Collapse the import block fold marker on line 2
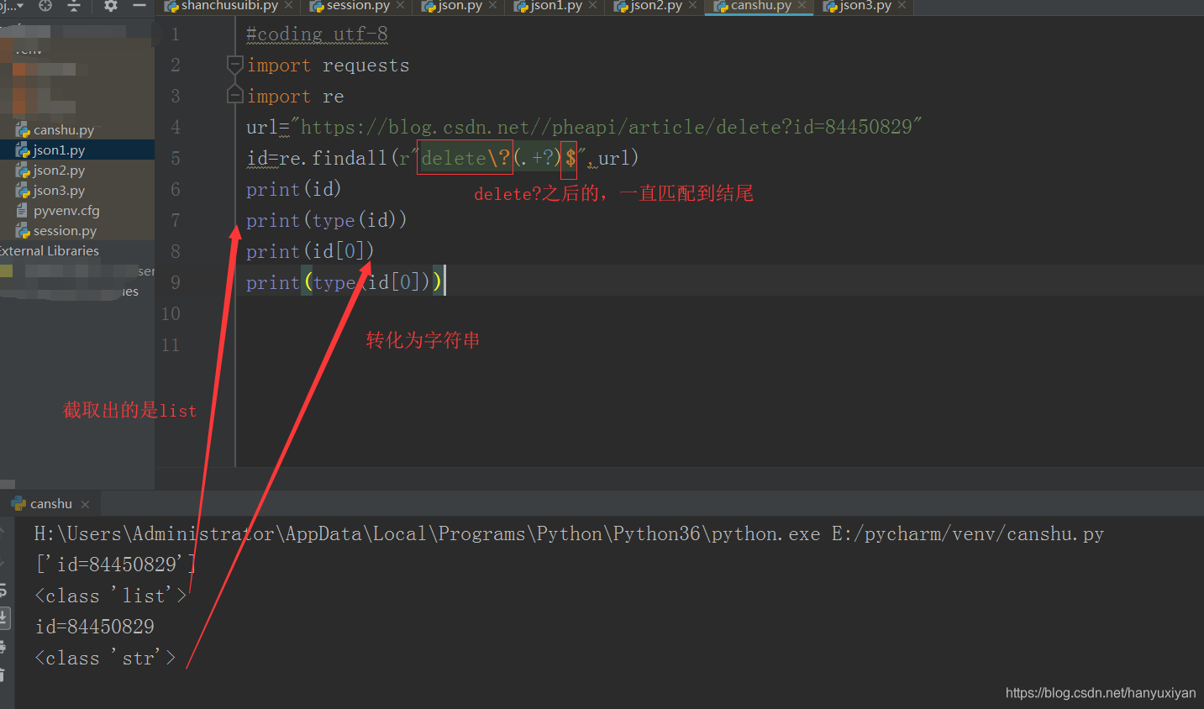 pyautogui.click(x=235, y=65)
